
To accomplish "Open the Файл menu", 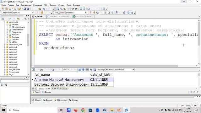I will point(3,5).
